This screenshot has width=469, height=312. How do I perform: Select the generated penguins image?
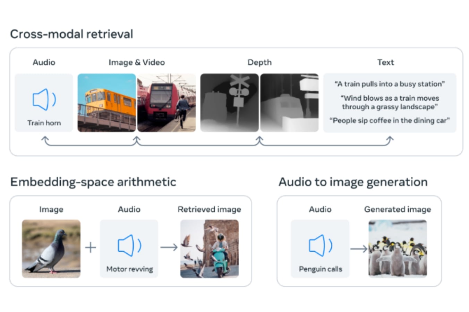click(398, 249)
